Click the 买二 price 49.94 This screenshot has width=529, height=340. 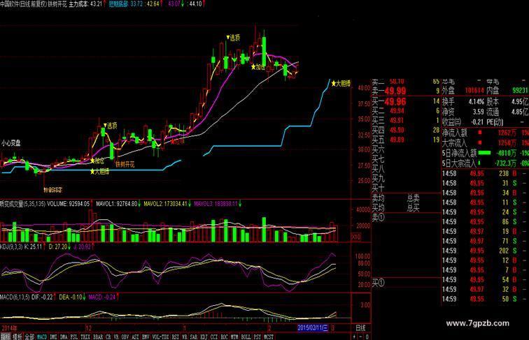[x=397, y=111]
